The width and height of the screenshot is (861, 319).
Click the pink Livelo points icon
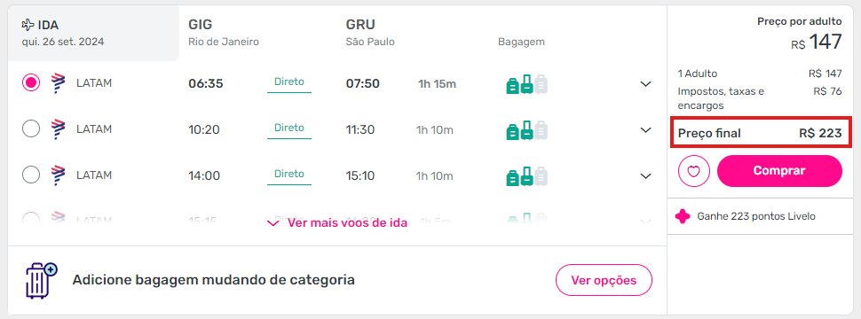pos(683,216)
